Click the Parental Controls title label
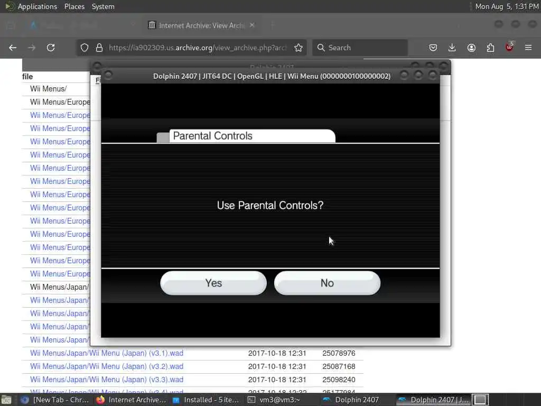 [x=212, y=136]
